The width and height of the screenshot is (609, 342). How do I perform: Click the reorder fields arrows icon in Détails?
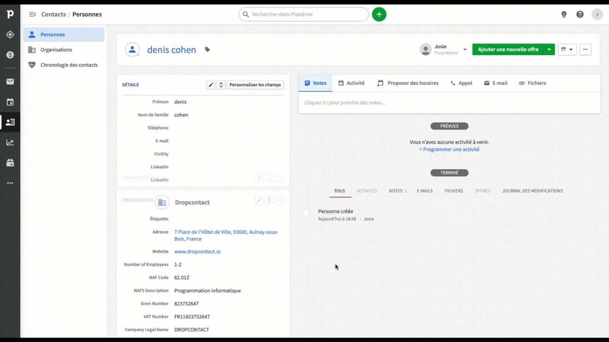pos(221,85)
